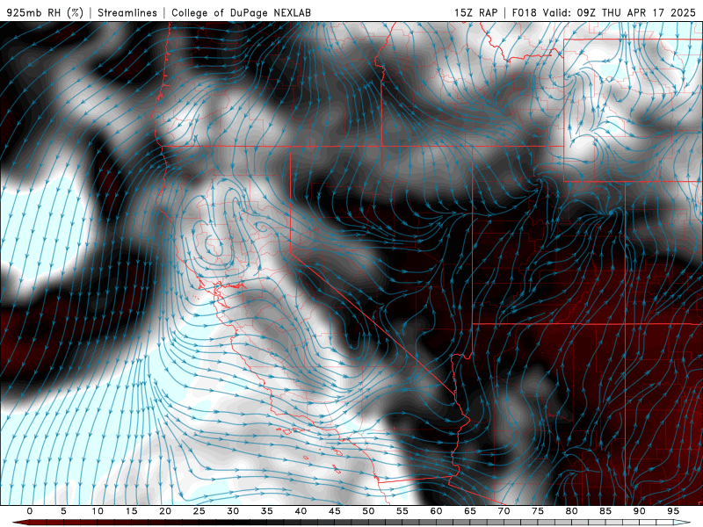
Task: Click the "35" value on the color scale
Action: [267, 511]
